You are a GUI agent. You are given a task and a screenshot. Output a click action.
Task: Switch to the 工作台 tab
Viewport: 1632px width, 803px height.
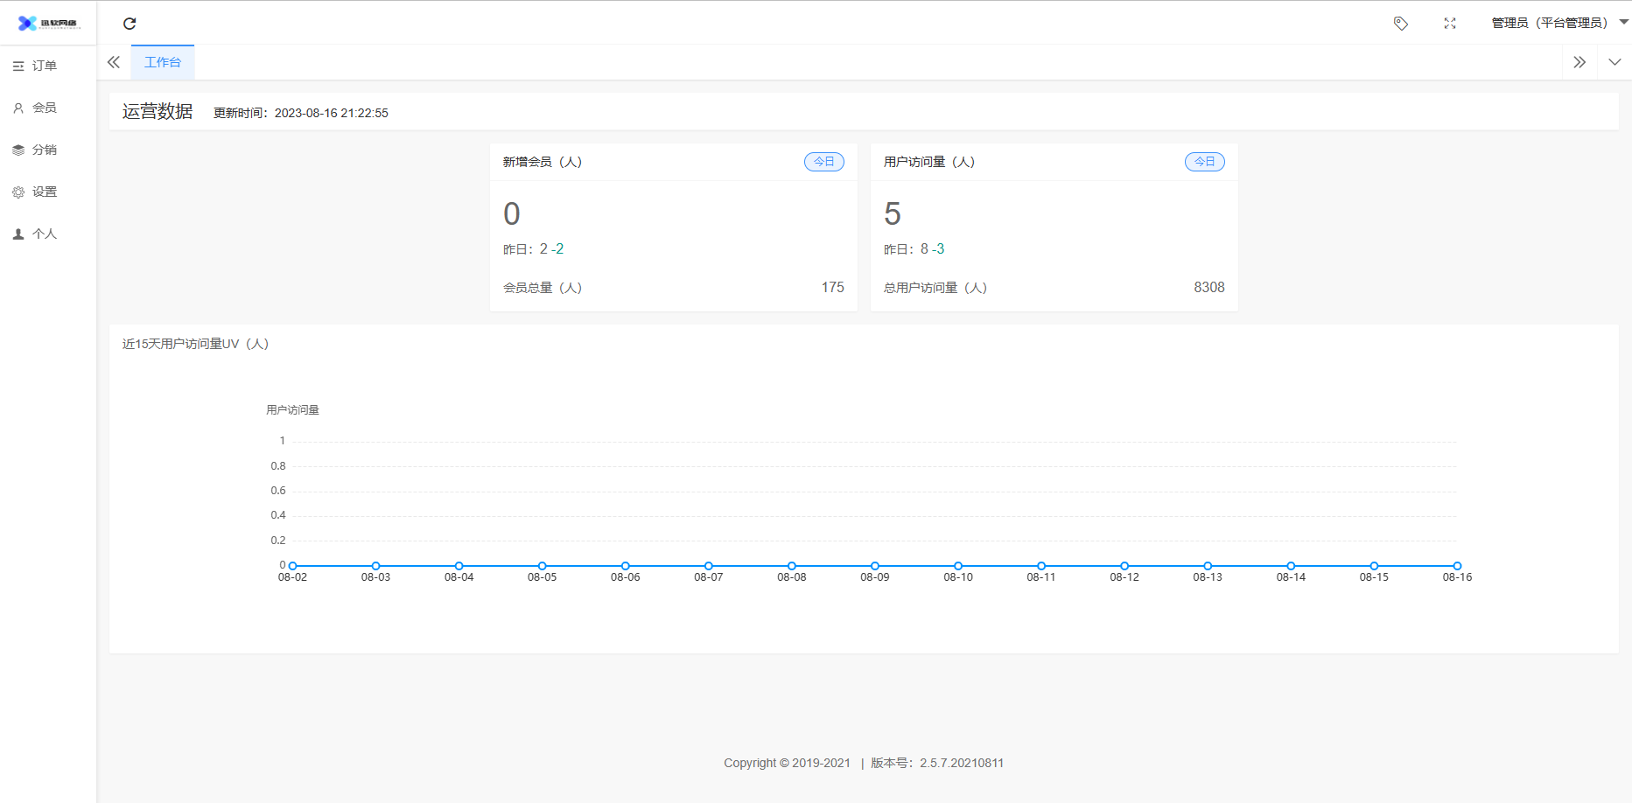[x=163, y=62]
